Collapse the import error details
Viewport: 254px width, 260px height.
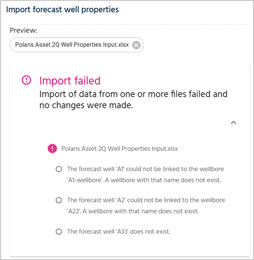tap(234, 122)
